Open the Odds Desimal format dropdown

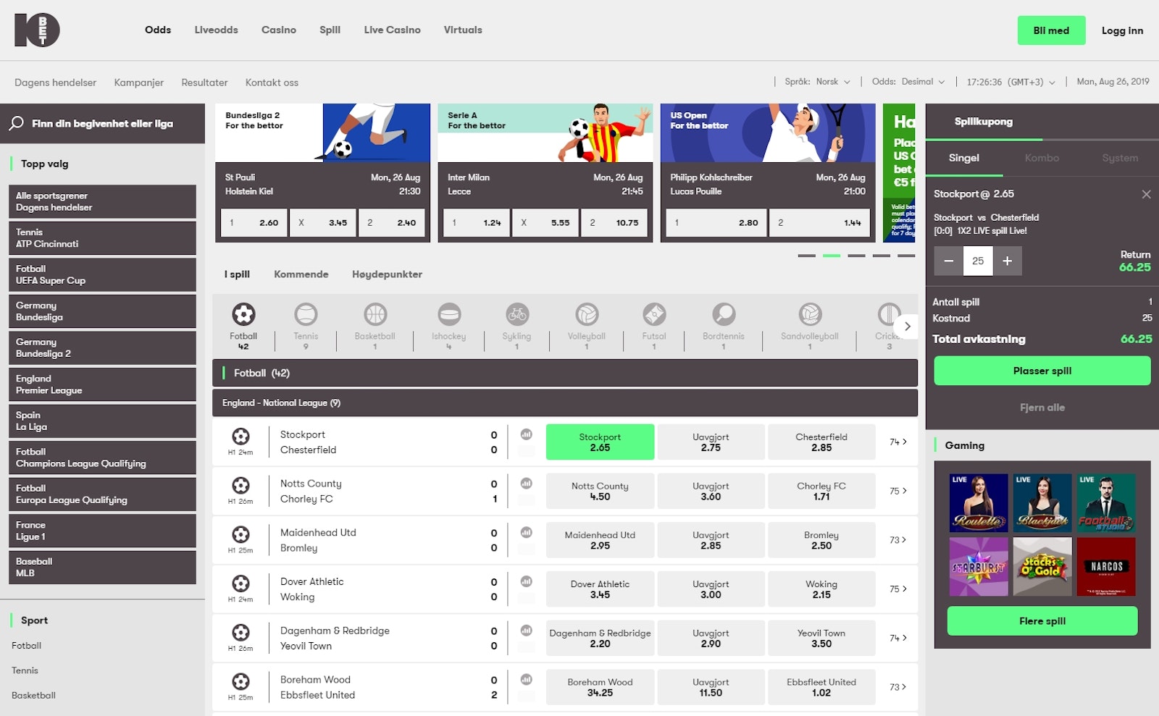tap(908, 82)
